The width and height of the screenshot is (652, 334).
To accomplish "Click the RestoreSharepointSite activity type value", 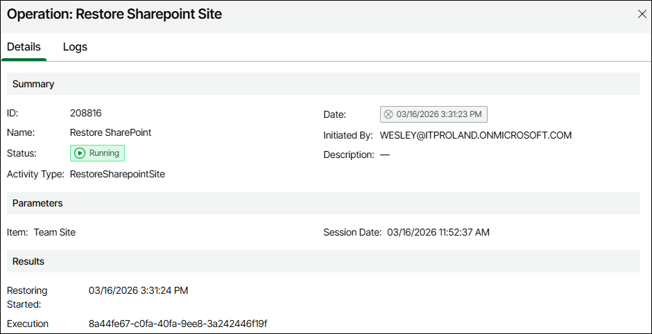I will coord(117,174).
